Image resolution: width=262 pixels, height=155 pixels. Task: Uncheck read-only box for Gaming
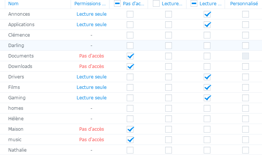(x=207, y=98)
